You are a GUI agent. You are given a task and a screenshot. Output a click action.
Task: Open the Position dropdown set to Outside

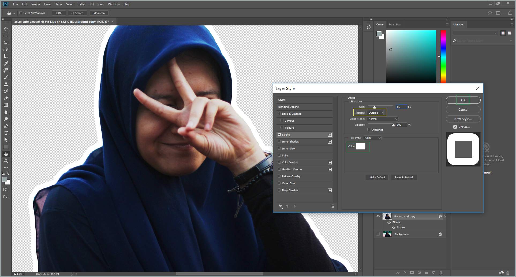375,113
